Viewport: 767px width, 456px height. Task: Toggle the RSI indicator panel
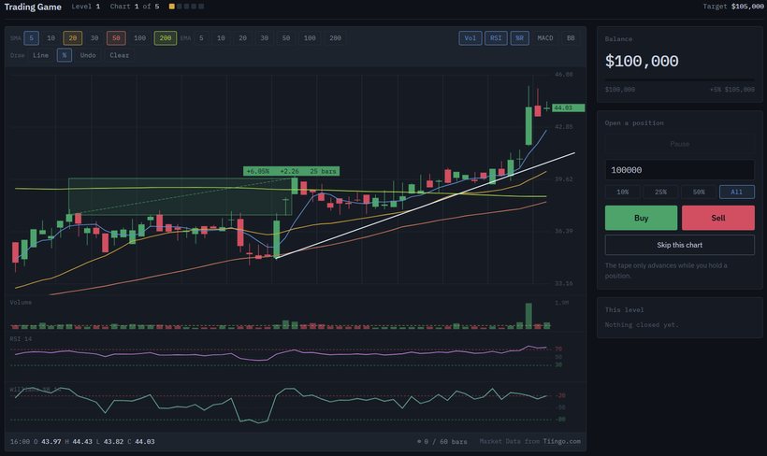coord(496,38)
